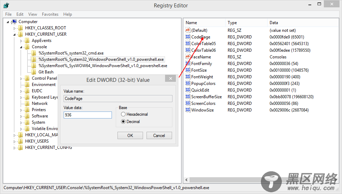342x194 pixels.
Task: Select the FontFamily value name
Action: 201,63
